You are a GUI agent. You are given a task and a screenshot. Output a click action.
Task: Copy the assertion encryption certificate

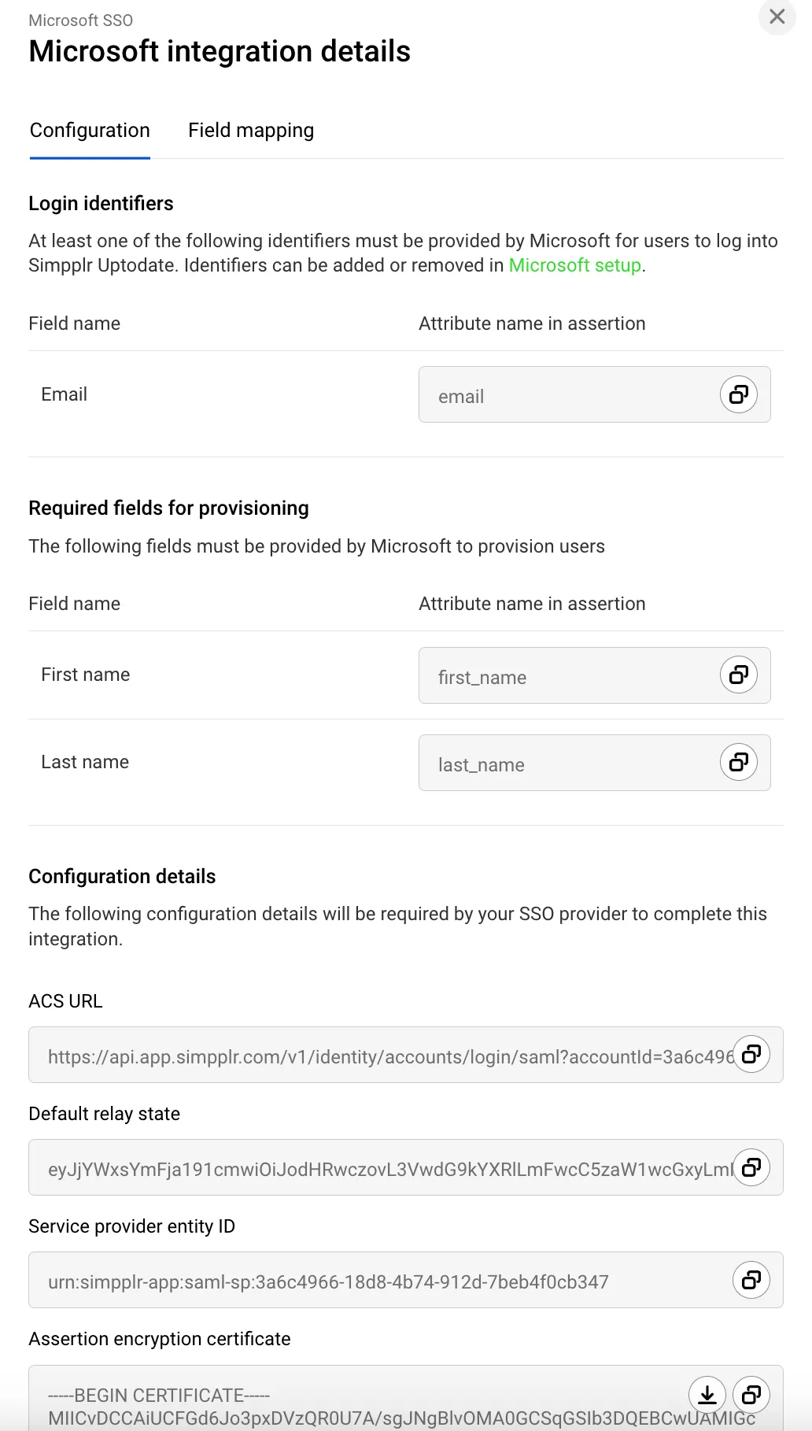coord(751,1395)
